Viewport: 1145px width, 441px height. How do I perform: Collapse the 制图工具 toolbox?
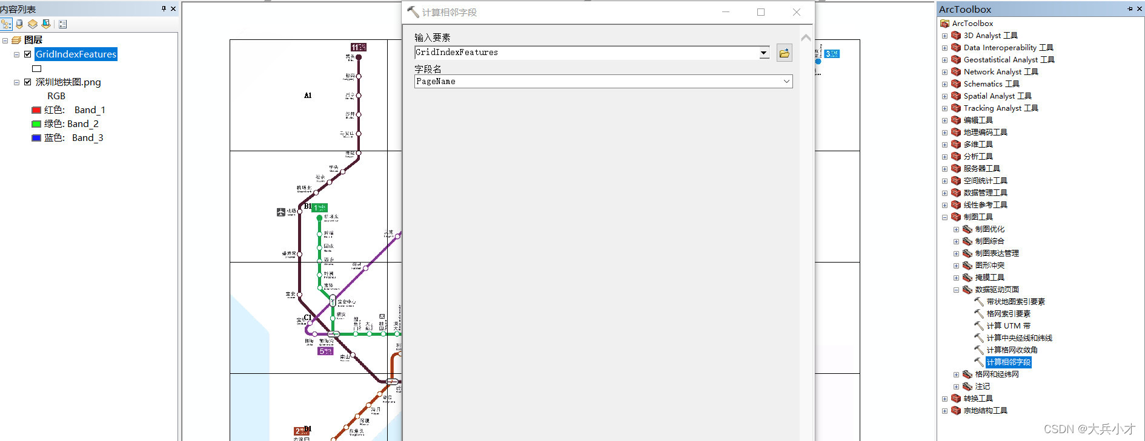pos(944,217)
